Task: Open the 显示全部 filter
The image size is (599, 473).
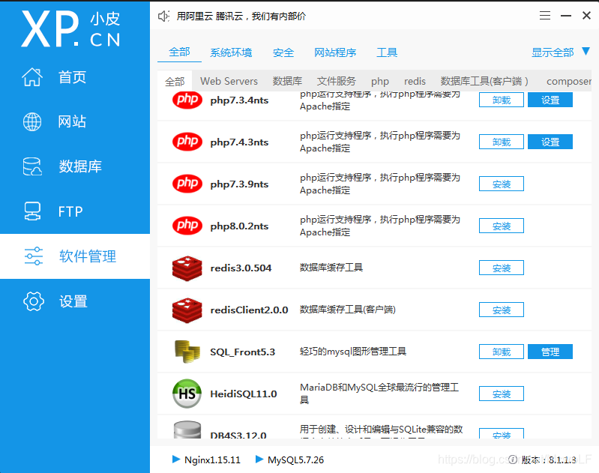Action: point(553,52)
